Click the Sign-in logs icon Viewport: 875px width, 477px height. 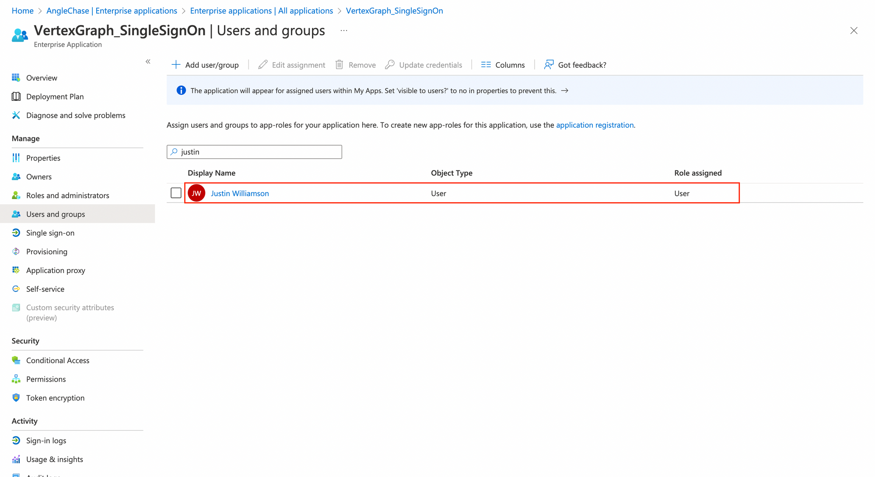pos(16,440)
